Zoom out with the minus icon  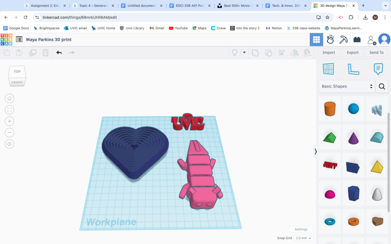[x=10, y=132]
